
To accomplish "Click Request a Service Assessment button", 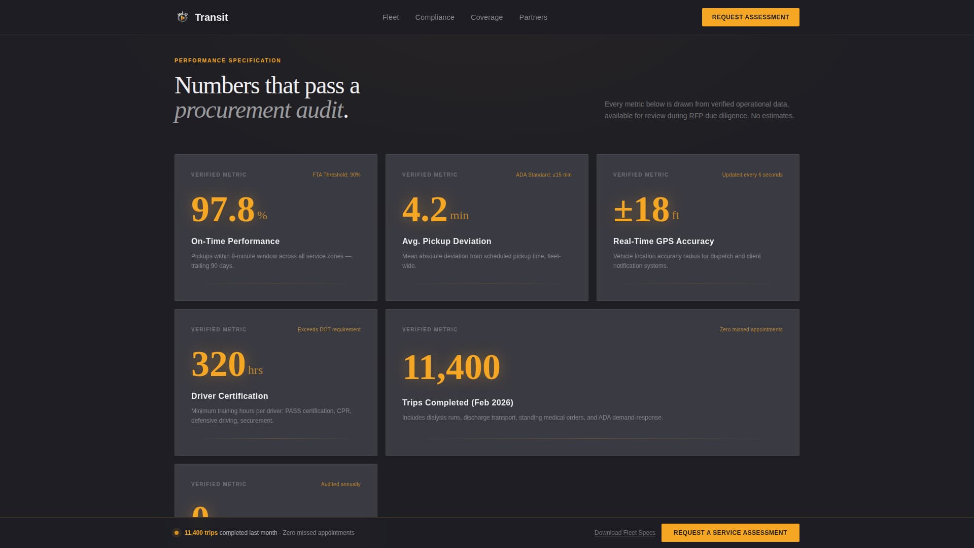I will [730, 533].
